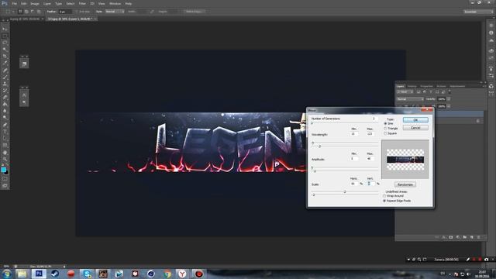Click OK in the Wave dialog
The image size is (496, 279).
tap(415, 120)
